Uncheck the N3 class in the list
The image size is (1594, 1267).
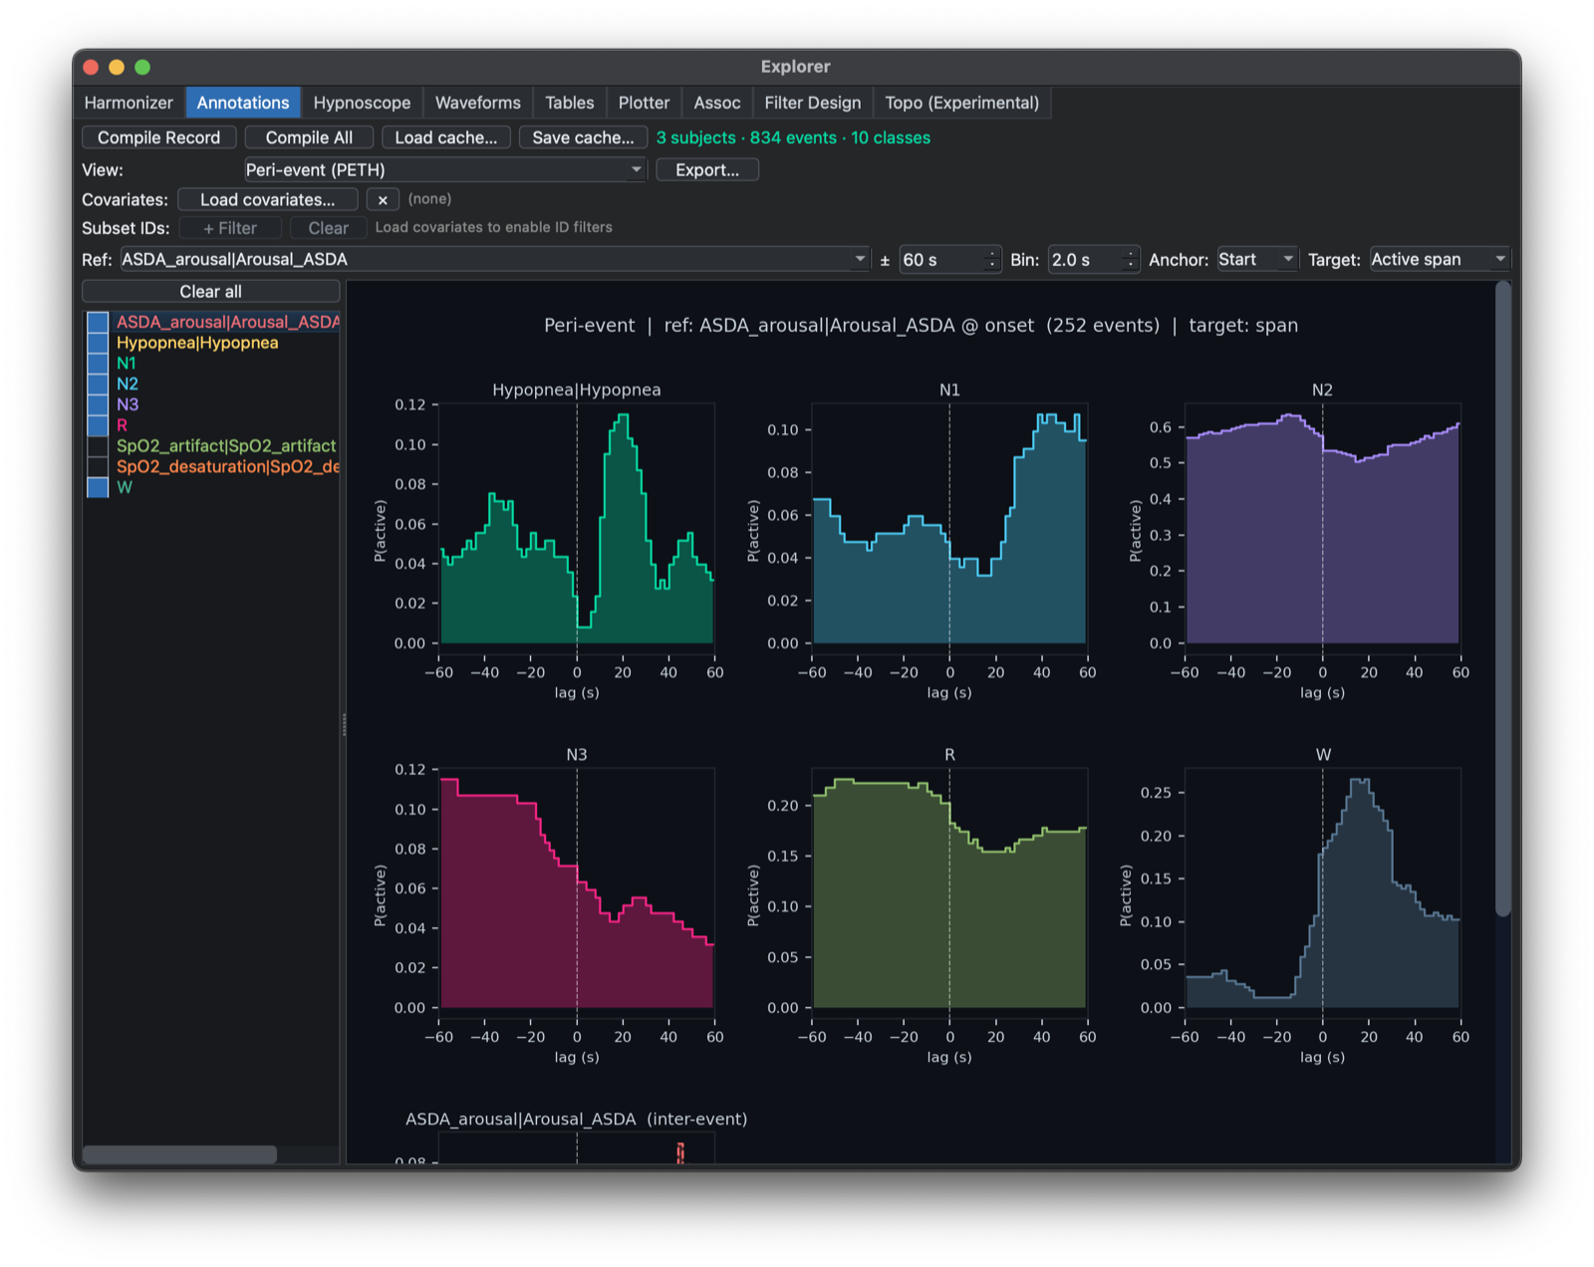[98, 405]
